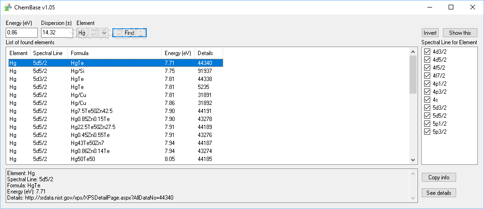The height and width of the screenshot is (209, 484).
Task: Click the Find button
Action: click(129, 32)
